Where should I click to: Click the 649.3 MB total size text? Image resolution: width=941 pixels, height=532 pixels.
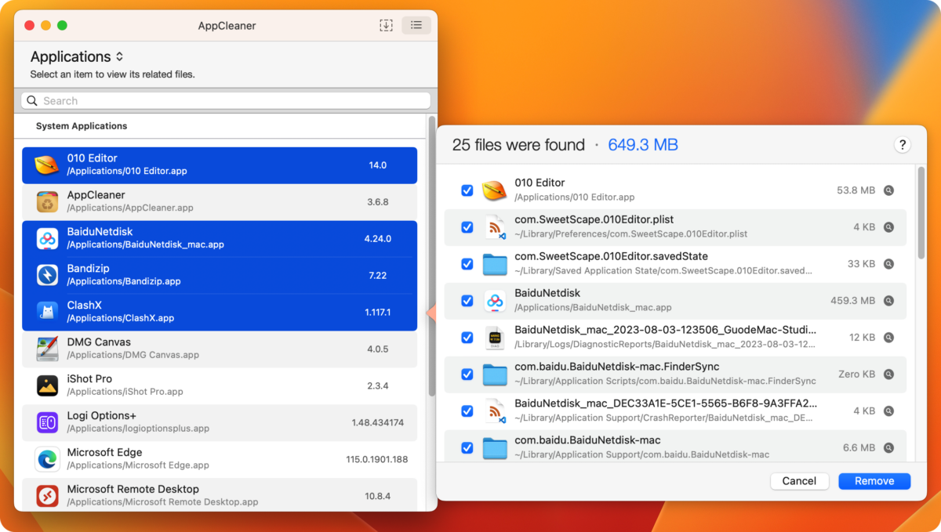coord(643,145)
